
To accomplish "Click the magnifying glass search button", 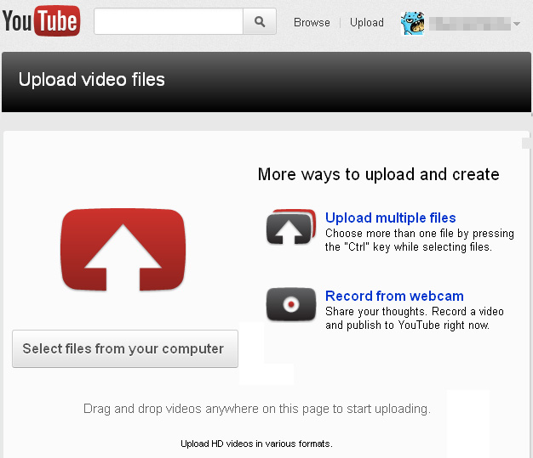I will [x=260, y=21].
